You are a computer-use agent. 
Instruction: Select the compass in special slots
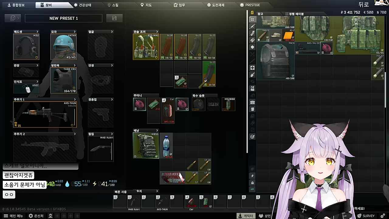click(x=198, y=104)
